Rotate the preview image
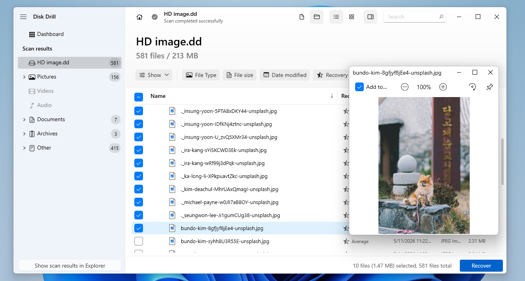Screen dimensions: 525x281 [x=472, y=87]
